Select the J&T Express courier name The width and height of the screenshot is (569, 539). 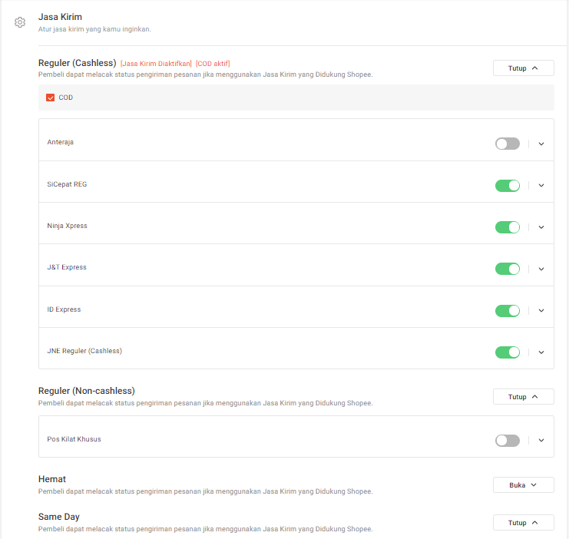(x=67, y=267)
